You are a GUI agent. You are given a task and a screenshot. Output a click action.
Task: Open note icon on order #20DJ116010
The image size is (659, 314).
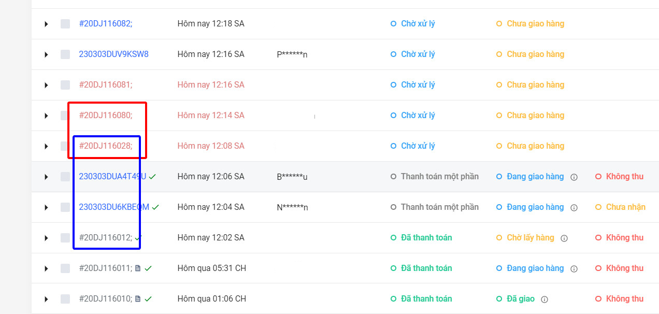point(138,299)
